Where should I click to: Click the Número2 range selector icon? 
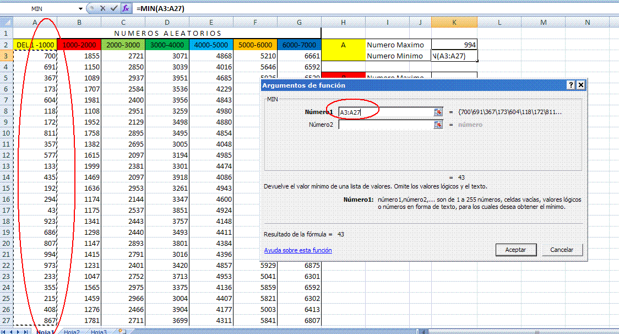[x=438, y=125]
